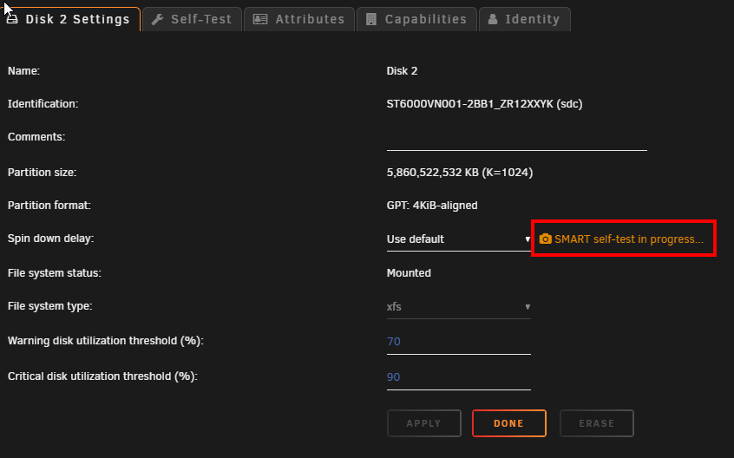Image resolution: width=734 pixels, height=458 pixels.
Task: Click the ID card icon on Attributes tab
Action: coord(260,19)
